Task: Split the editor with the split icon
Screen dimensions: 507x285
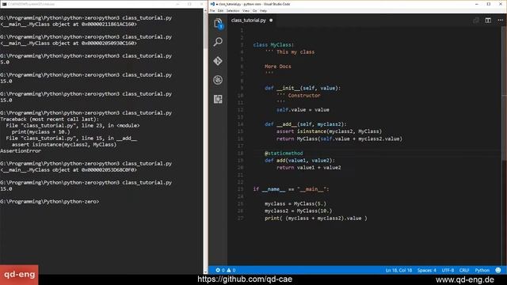Action: (488, 21)
